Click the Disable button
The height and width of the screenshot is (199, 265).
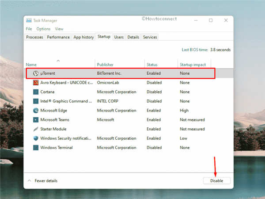217,181
